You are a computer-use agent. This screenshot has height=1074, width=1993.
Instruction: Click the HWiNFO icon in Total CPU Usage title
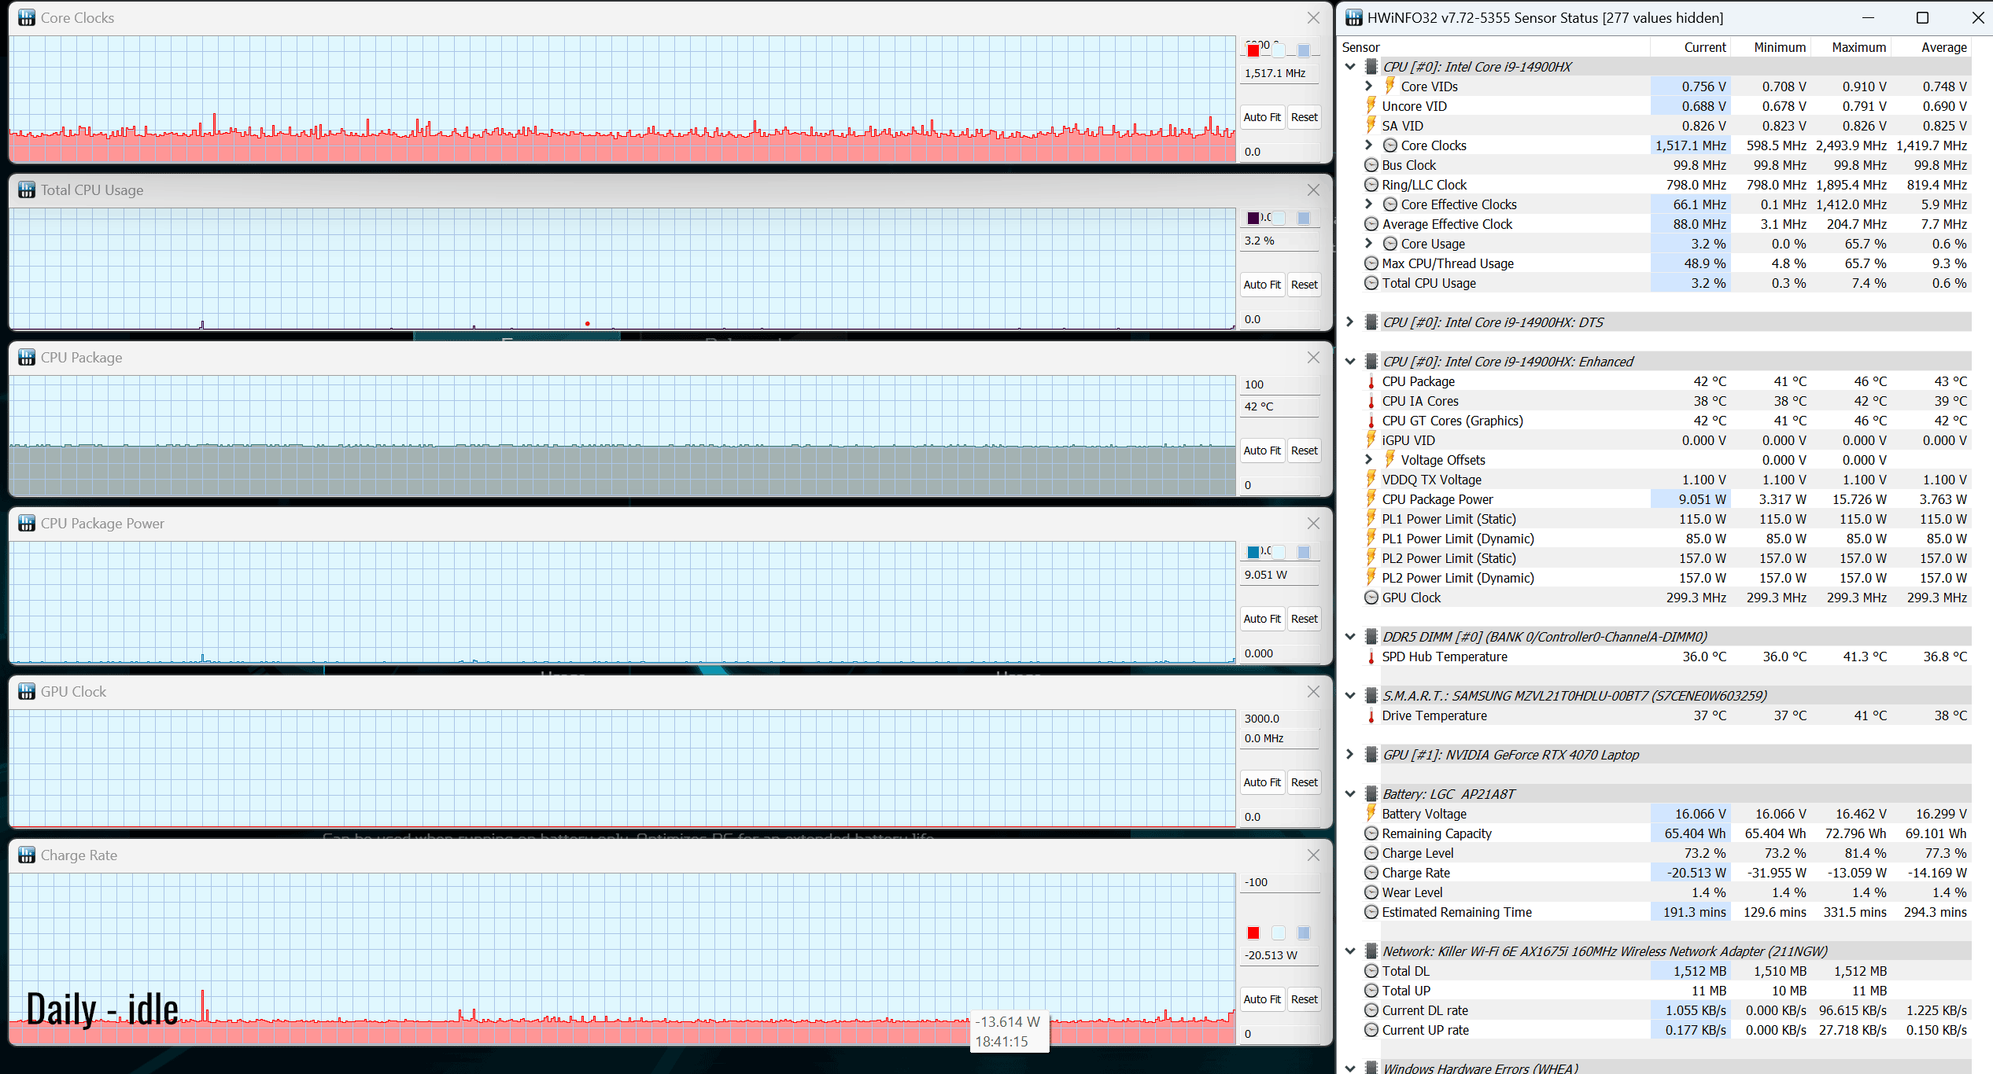coord(27,189)
